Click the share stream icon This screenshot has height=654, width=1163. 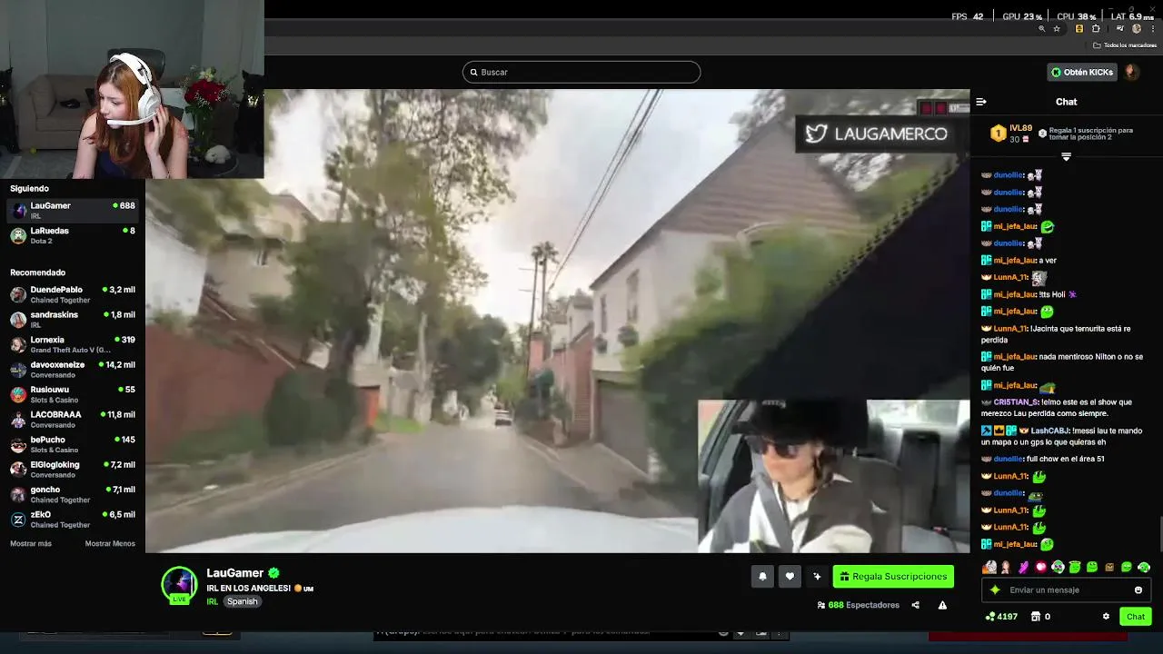[915, 605]
